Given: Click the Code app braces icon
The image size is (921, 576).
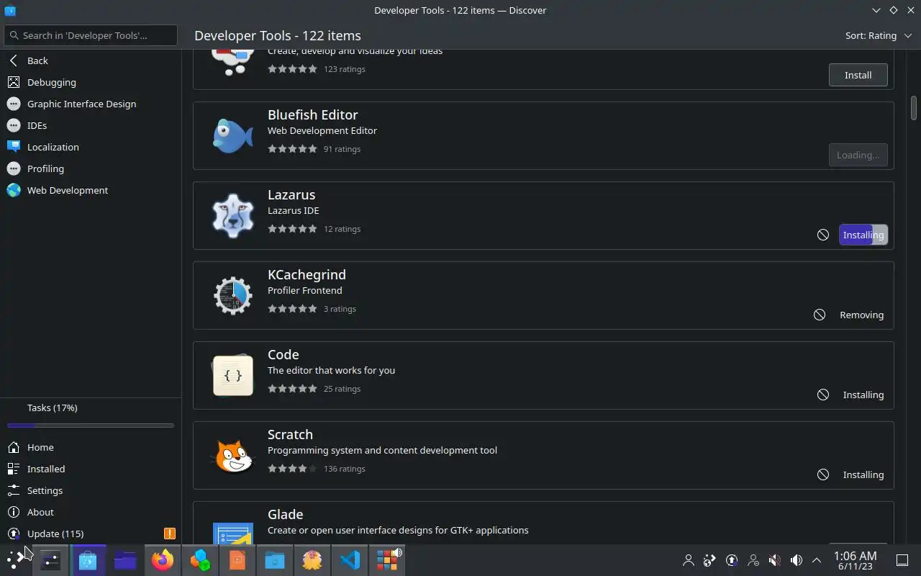Looking at the screenshot, I should coord(233,375).
